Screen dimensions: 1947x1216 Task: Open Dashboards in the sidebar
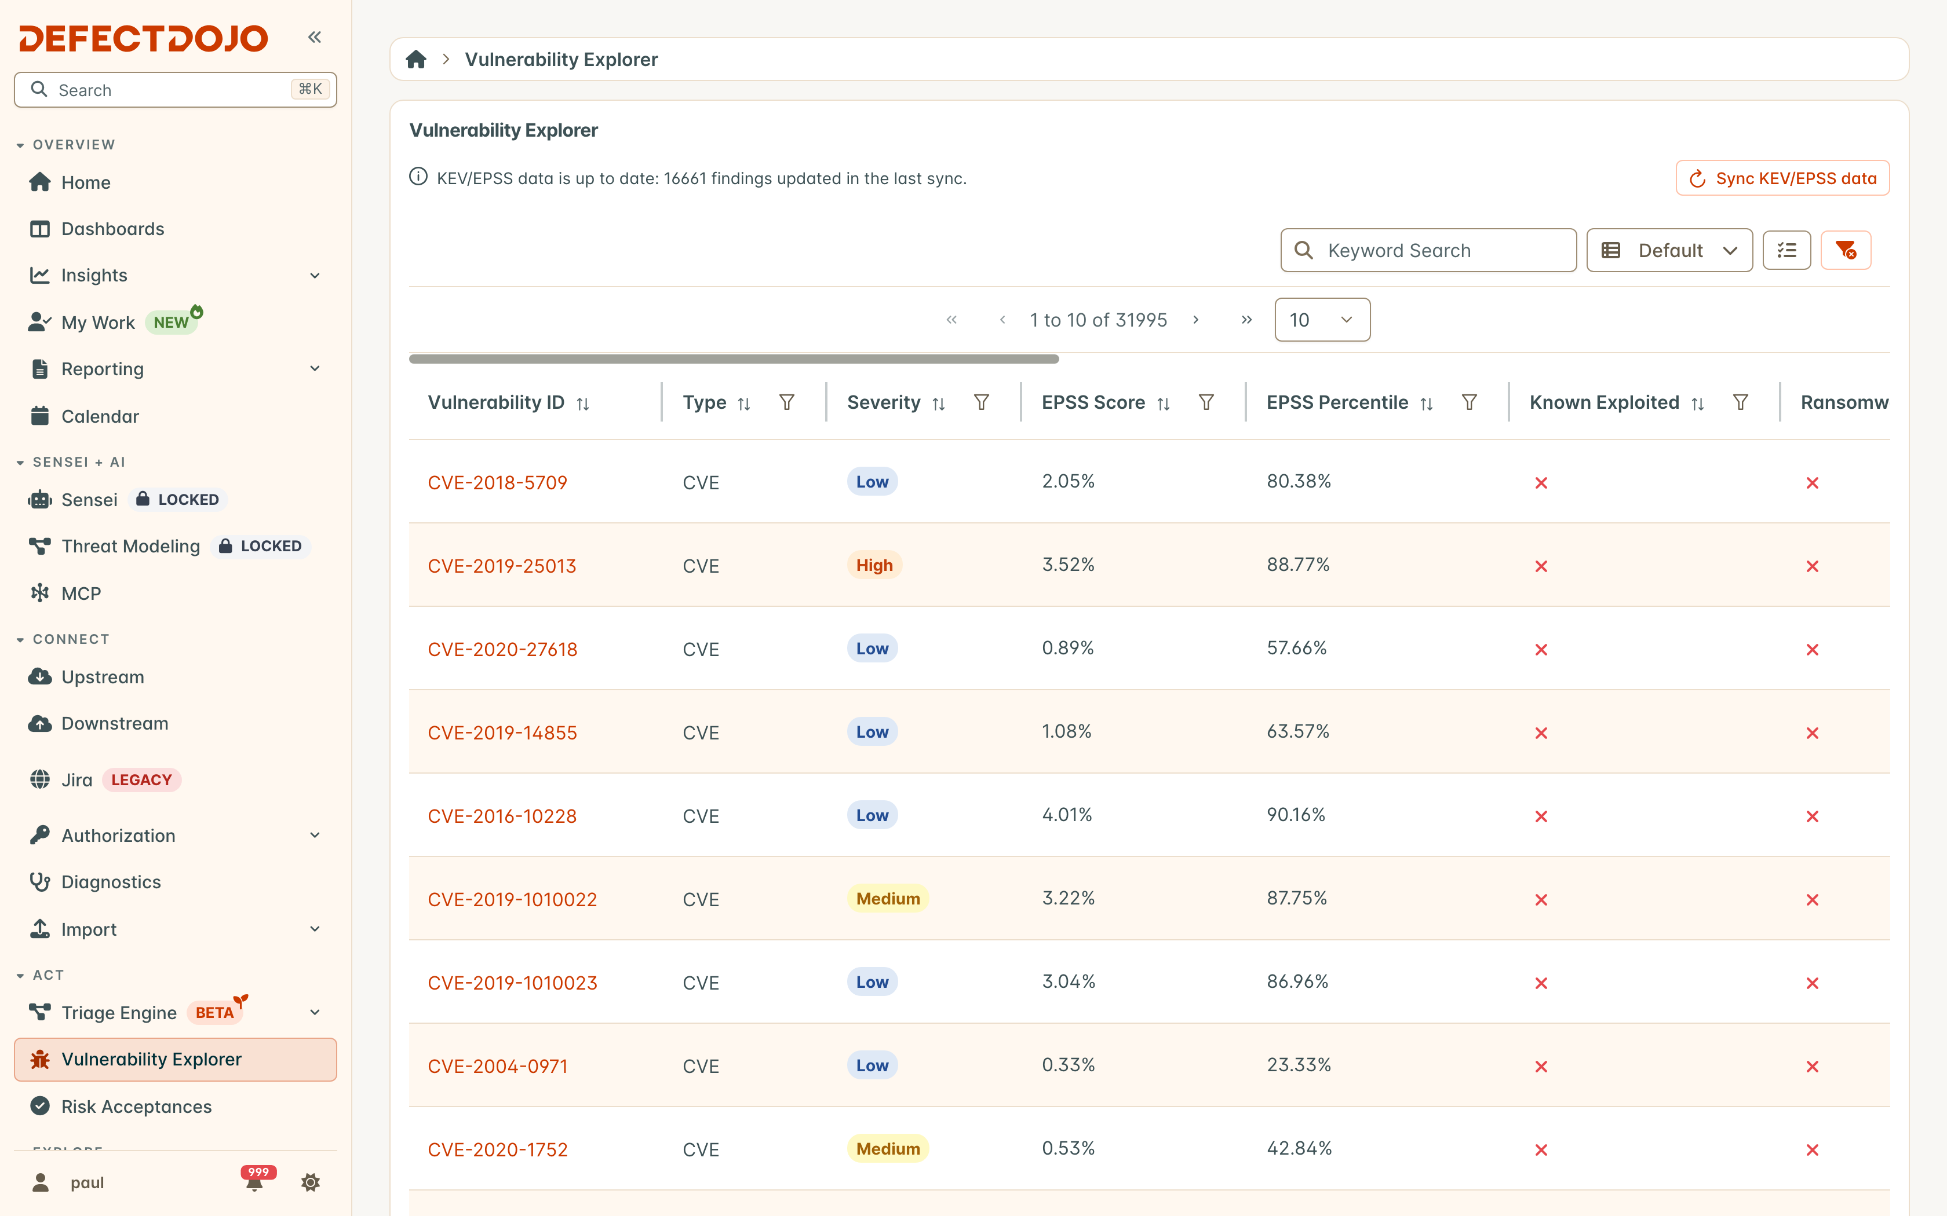pos(176,229)
